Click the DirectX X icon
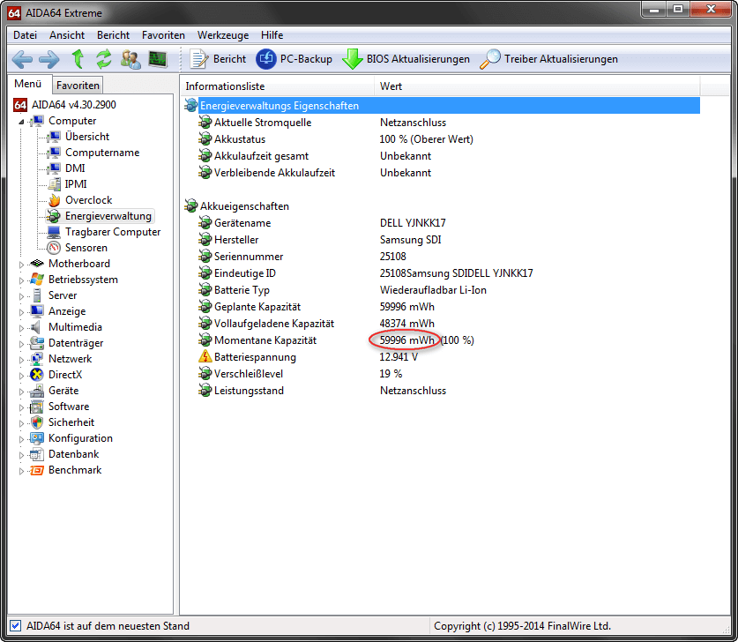 37,375
